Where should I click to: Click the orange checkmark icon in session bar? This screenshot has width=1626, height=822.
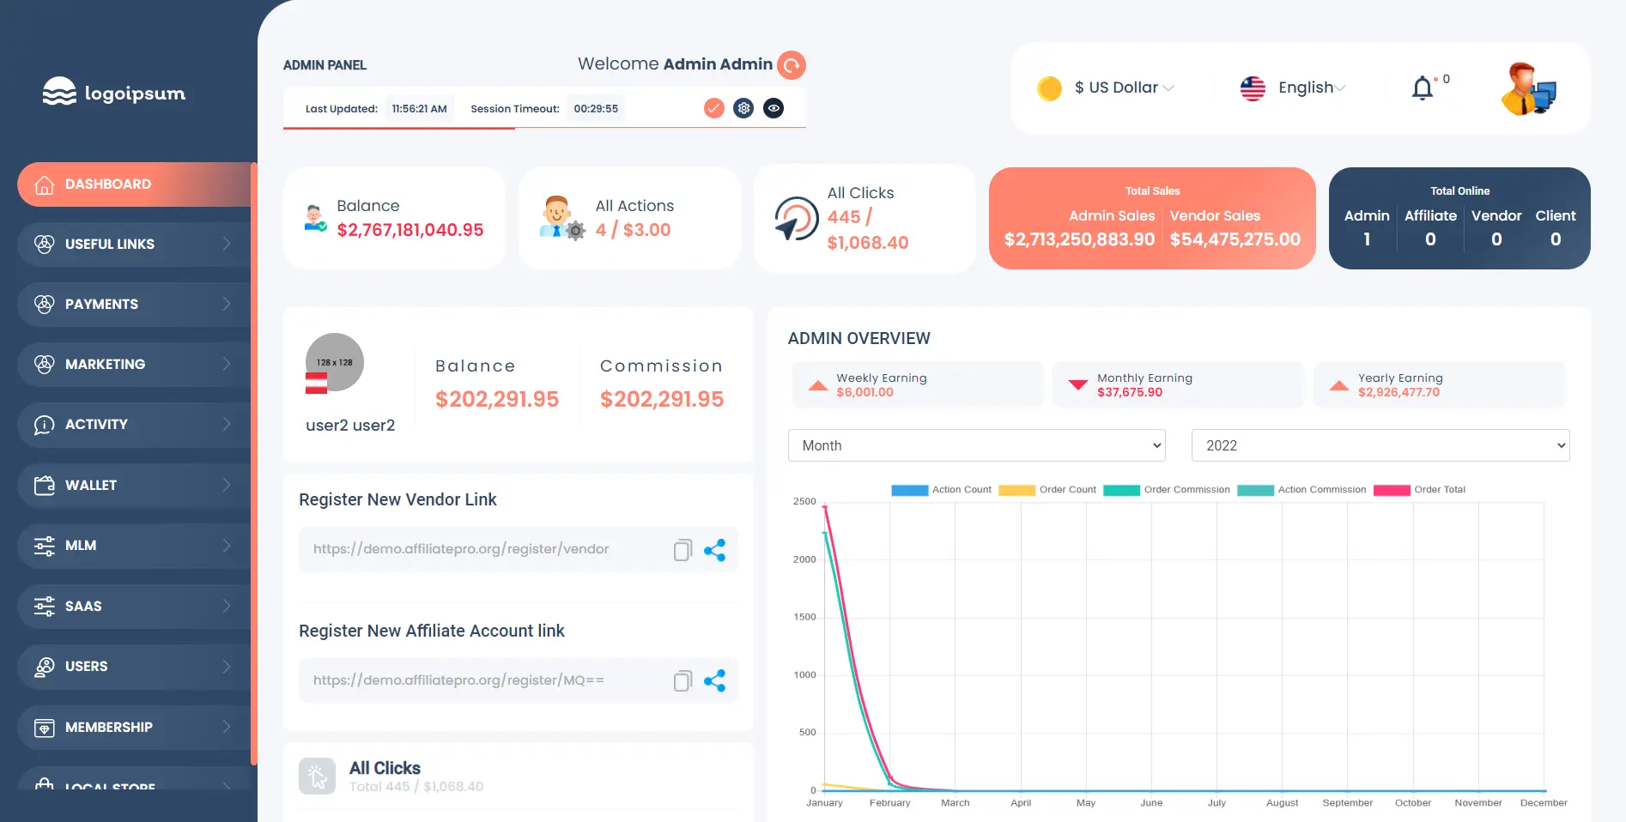point(714,108)
